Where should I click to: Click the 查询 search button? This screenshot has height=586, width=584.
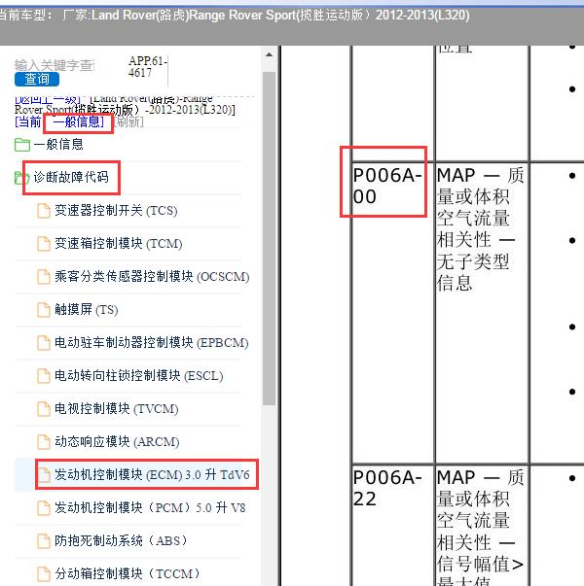(37, 79)
